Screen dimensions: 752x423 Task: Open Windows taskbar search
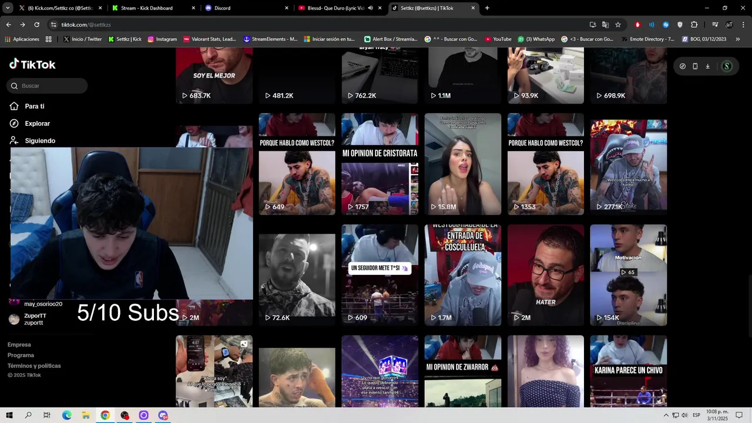[x=28, y=415]
